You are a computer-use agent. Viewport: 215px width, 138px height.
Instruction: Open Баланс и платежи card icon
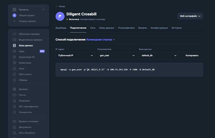tap(14, 121)
